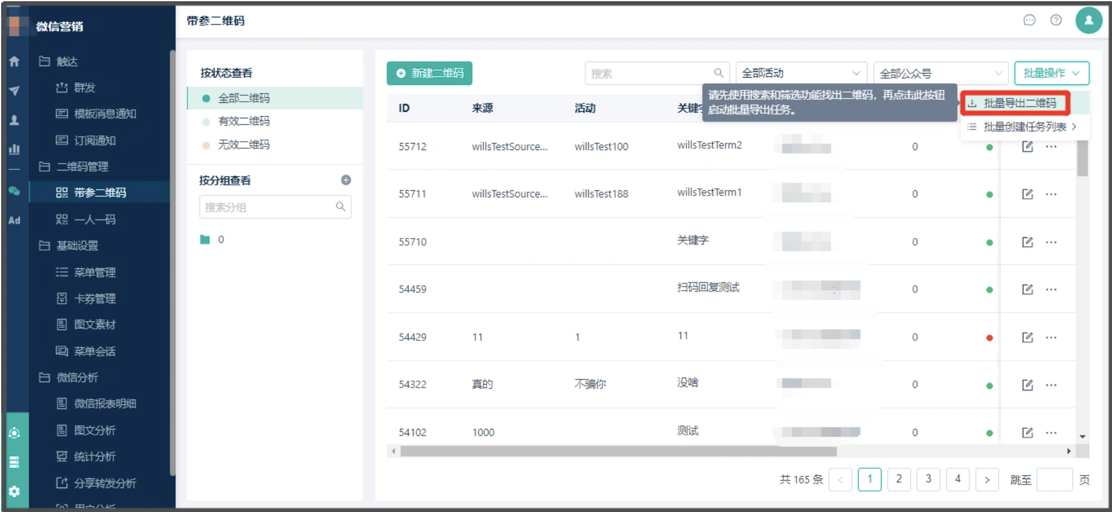Open 一人一码 in sidebar
The image size is (1112, 512).
[x=86, y=220]
